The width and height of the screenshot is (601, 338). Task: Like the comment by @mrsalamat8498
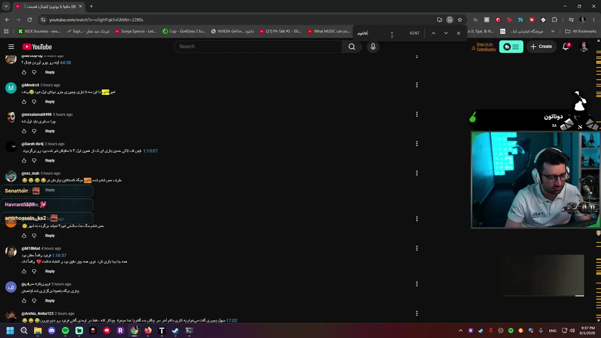[x=24, y=131]
